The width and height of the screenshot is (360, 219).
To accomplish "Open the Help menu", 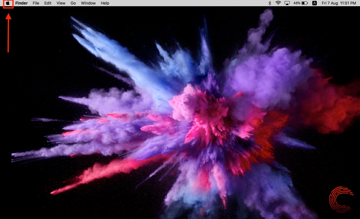I will coord(105,3).
